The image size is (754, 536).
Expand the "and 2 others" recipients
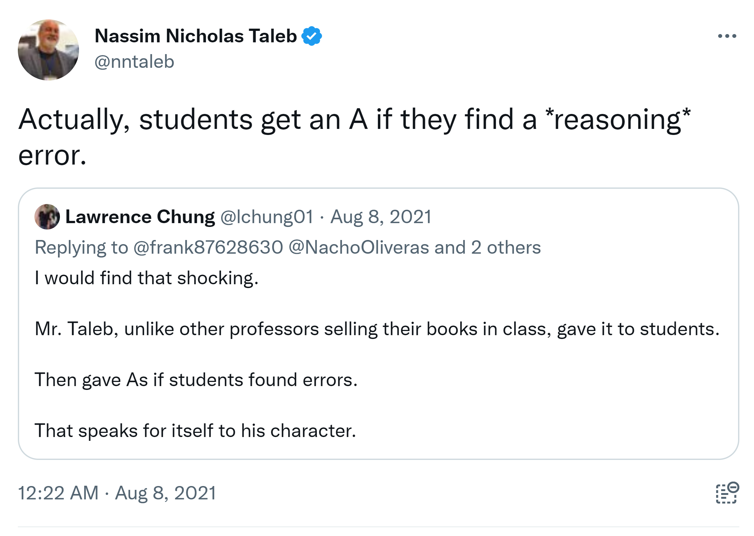(x=488, y=247)
